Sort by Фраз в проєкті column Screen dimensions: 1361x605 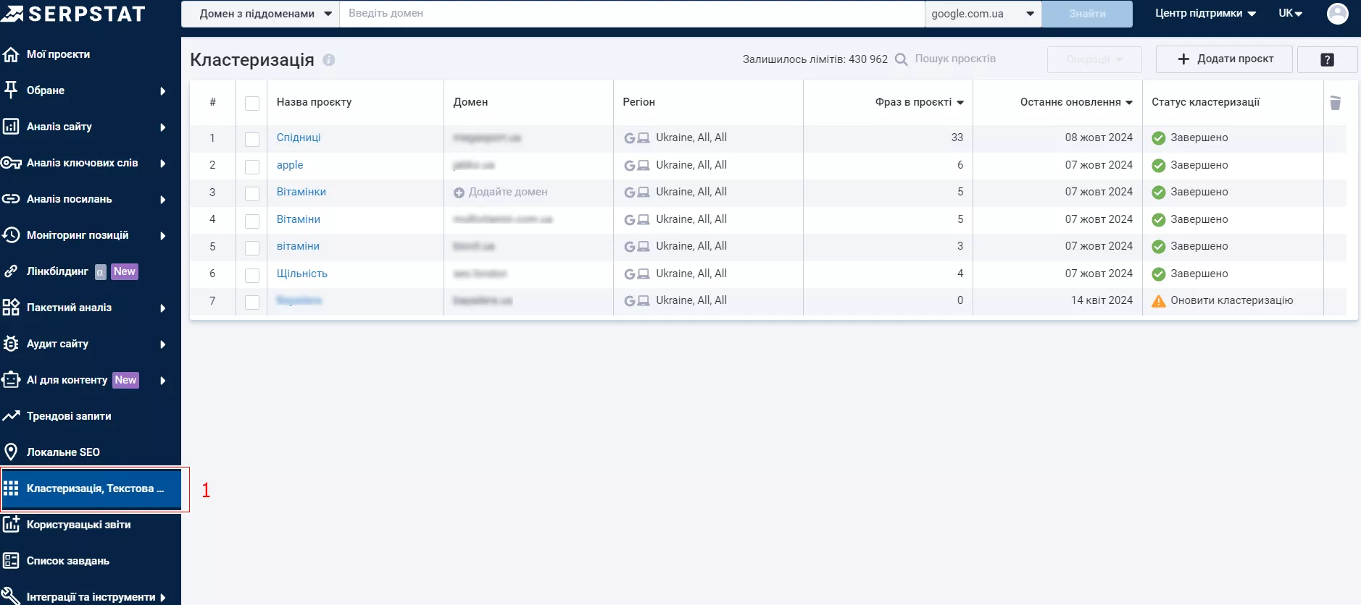coord(919,102)
